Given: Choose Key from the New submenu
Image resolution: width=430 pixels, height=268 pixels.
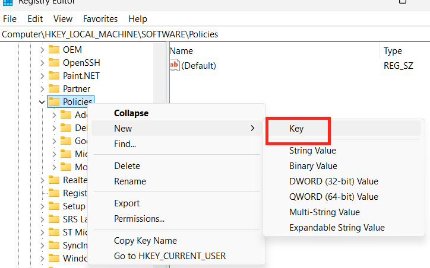Looking at the screenshot, I should coord(296,129).
